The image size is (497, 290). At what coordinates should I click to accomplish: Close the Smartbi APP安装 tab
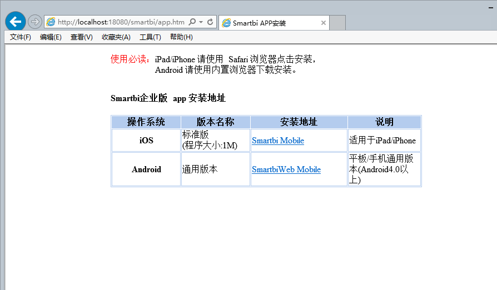click(324, 23)
